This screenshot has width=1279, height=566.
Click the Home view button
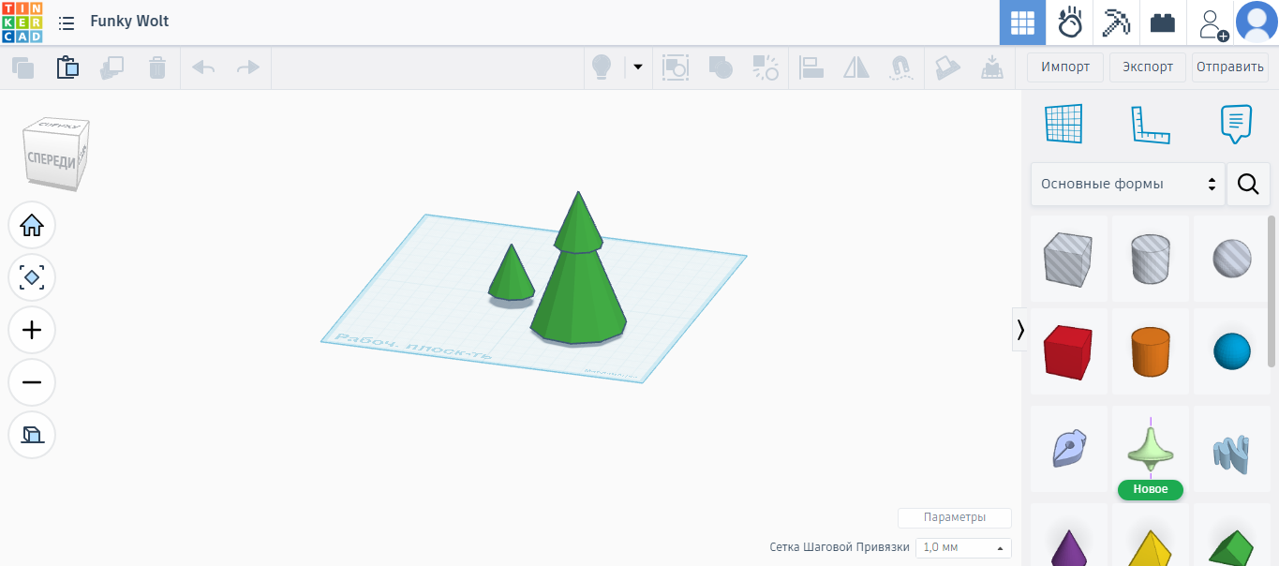coord(32,225)
